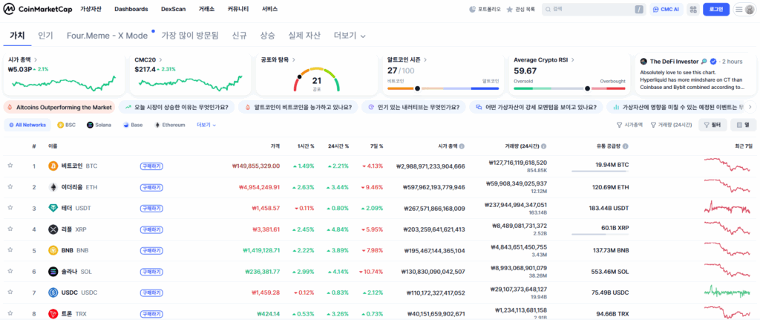Select the Solana network filter
The height and width of the screenshot is (320, 760).
(99, 125)
